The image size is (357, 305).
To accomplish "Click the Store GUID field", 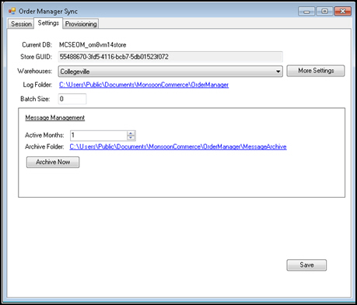I will coord(170,57).
